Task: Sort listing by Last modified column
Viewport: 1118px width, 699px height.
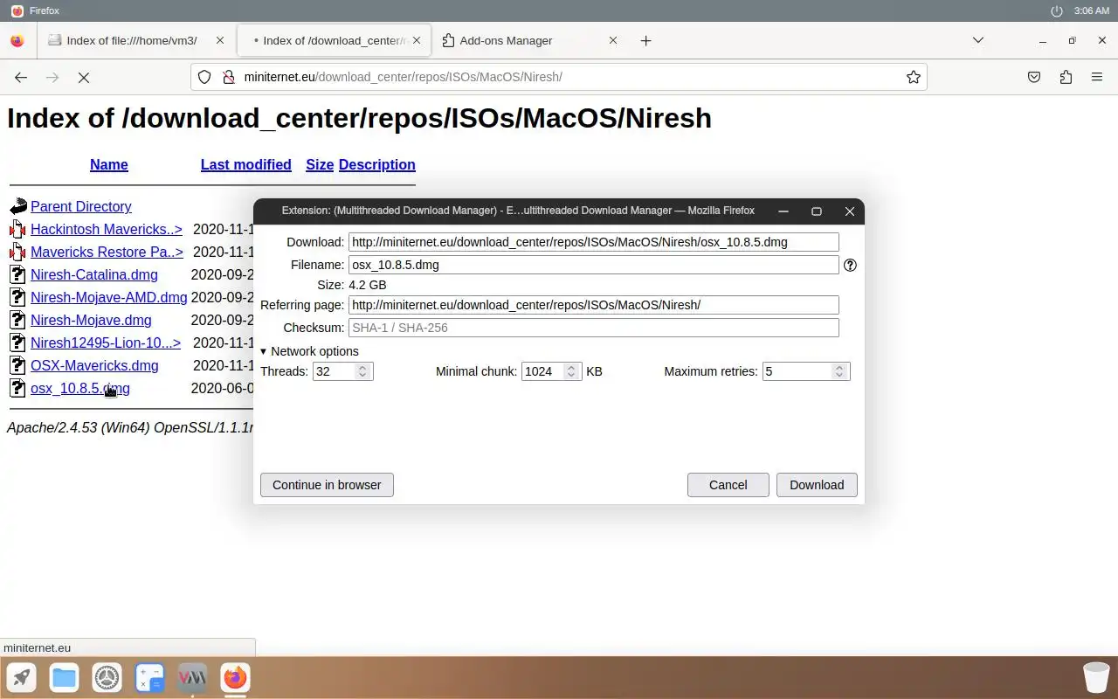Action: point(246,165)
